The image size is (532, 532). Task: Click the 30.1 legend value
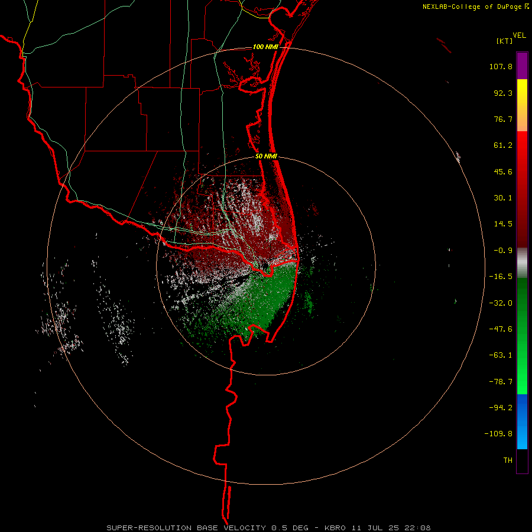[x=503, y=198]
